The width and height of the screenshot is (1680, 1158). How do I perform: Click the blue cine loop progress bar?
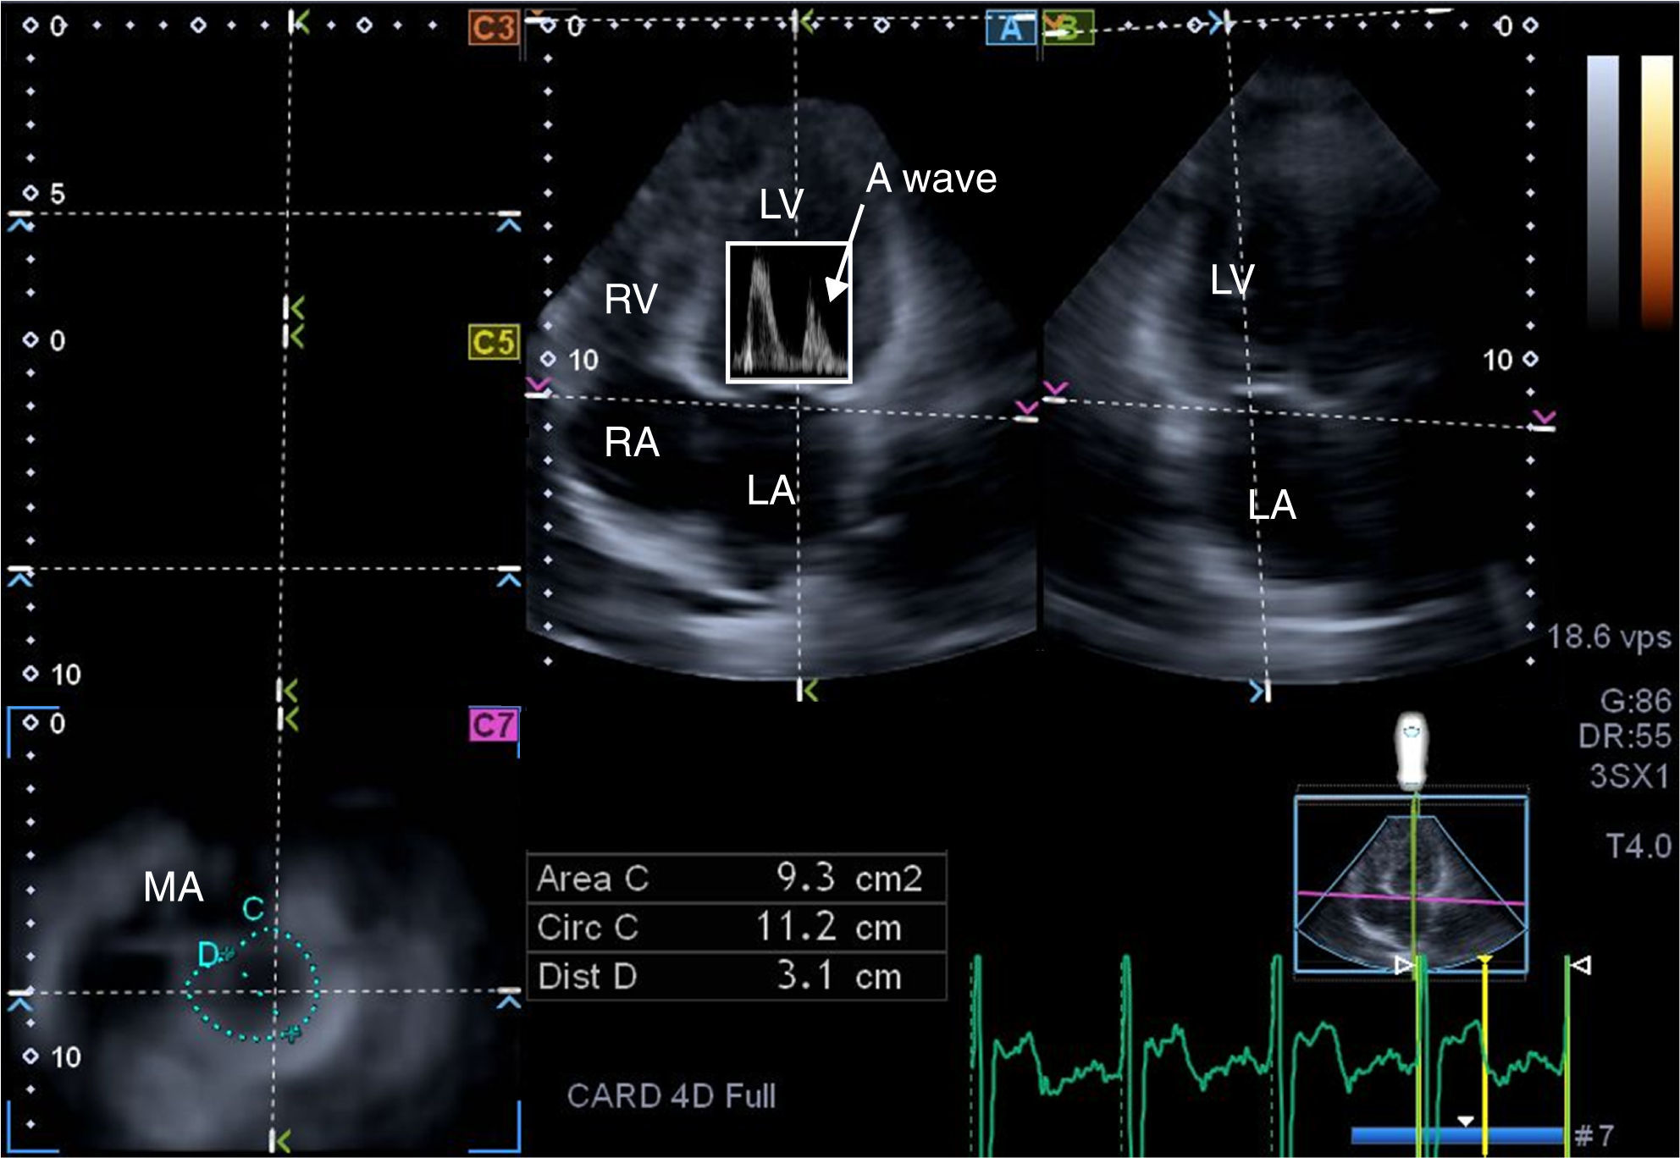tap(1456, 1135)
